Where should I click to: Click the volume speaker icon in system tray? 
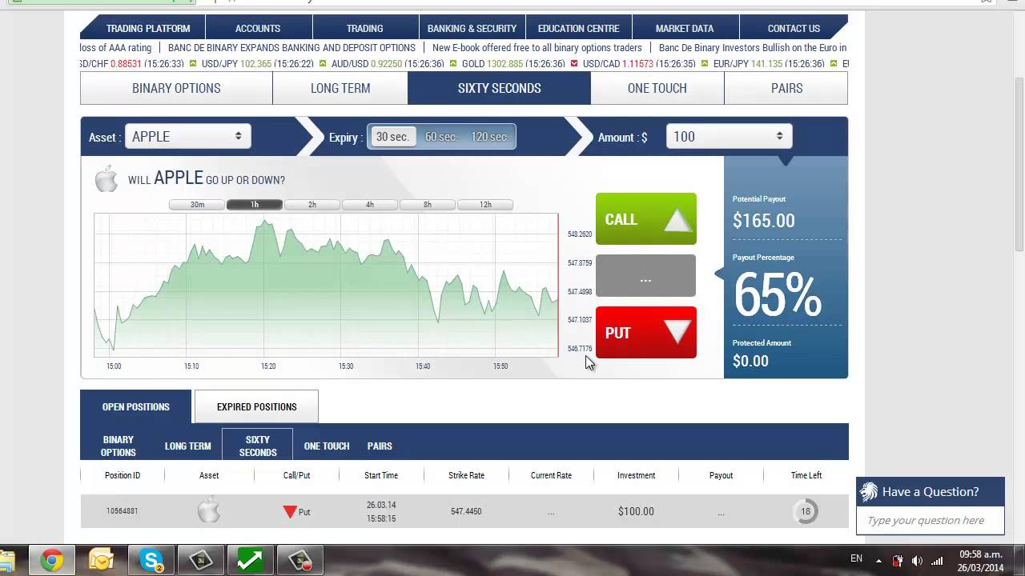[x=917, y=560]
